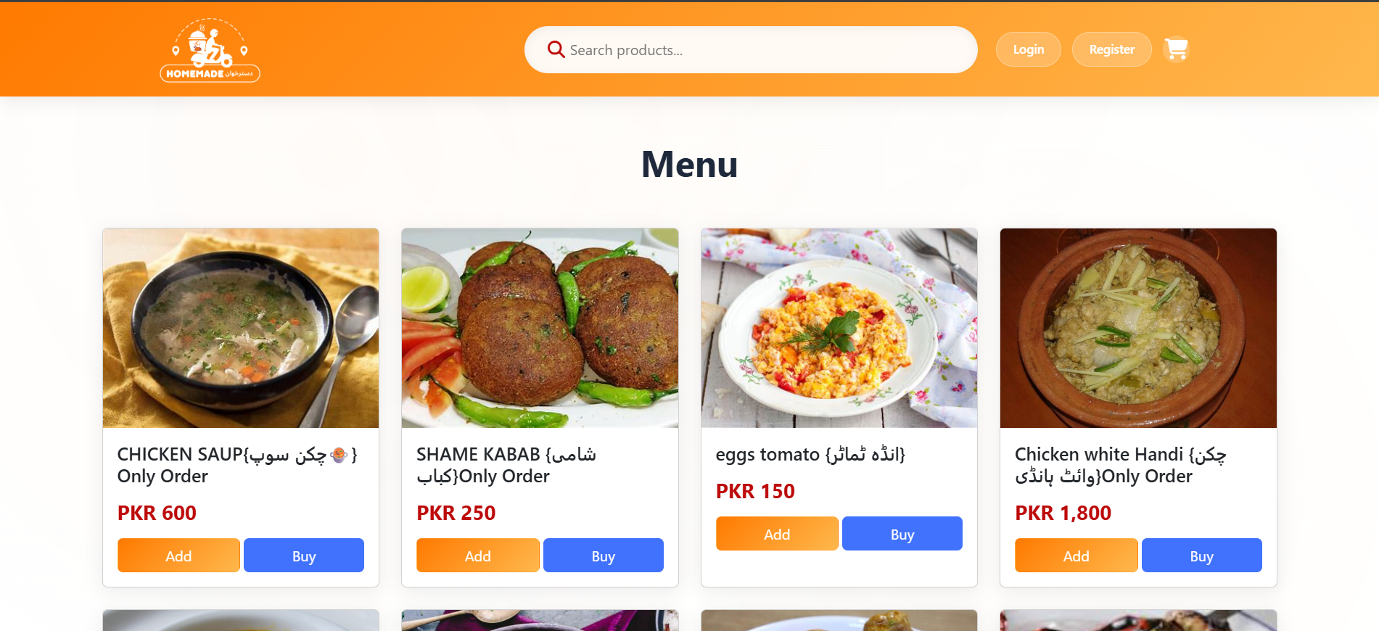The width and height of the screenshot is (1379, 631).
Task: Add Chicken Saup to cart
Action: click(x=178, y=556)
